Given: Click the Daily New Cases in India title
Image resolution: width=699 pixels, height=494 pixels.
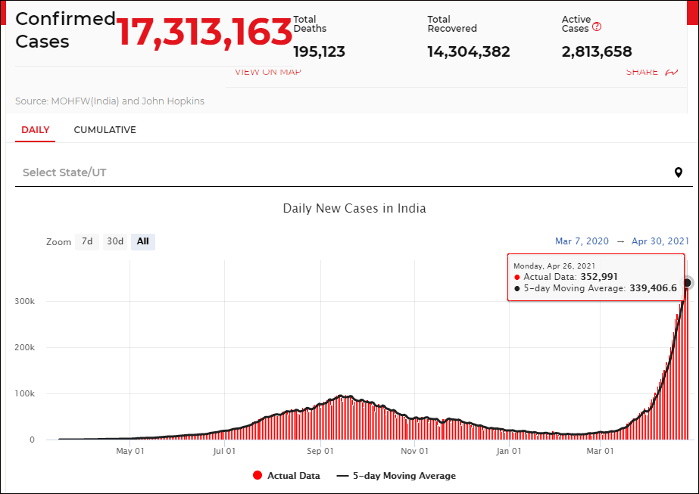Looking at the screenshot, I should pos(354,209).
